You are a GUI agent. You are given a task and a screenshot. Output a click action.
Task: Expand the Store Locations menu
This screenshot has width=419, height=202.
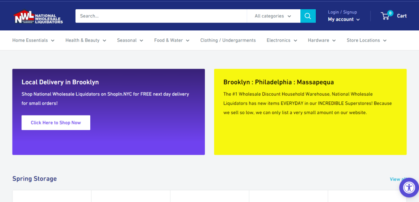[367, 40]
